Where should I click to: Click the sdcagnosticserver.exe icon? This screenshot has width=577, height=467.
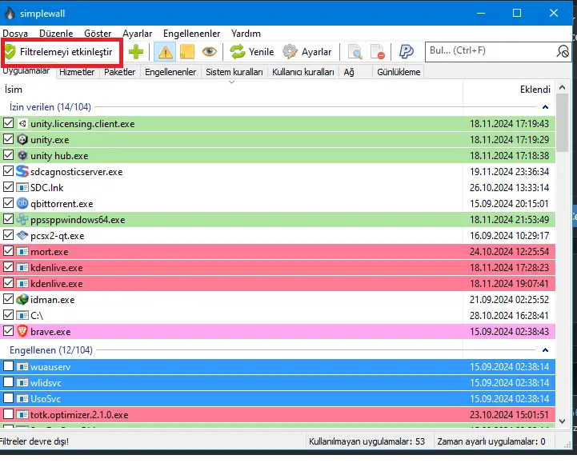(22, 171)
